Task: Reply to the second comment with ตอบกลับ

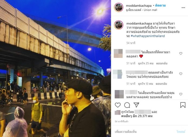Action: [161, 84]
